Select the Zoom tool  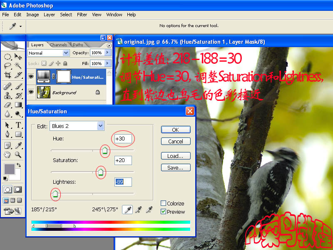pos(18,155)
